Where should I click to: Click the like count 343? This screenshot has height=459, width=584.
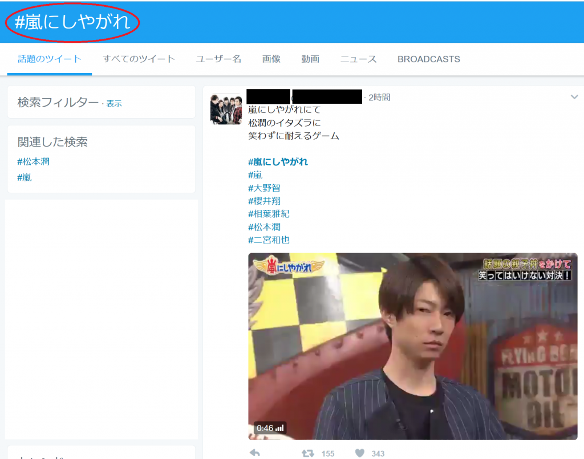point(378,453)
